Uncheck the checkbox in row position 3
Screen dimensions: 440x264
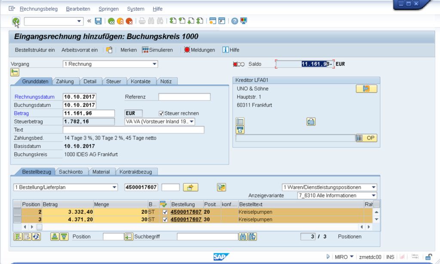point(165,219)
